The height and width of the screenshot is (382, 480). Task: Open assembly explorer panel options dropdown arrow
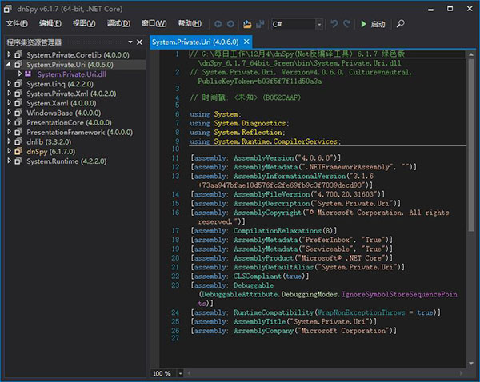(x=130, y=42)
